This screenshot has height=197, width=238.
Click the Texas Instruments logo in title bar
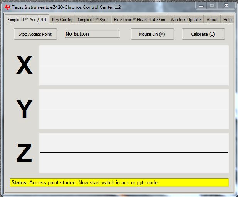[x=7, y=7]
